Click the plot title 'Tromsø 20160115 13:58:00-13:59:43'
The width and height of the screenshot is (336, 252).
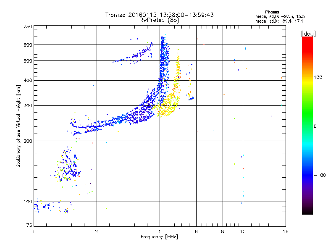pos(159,15)
